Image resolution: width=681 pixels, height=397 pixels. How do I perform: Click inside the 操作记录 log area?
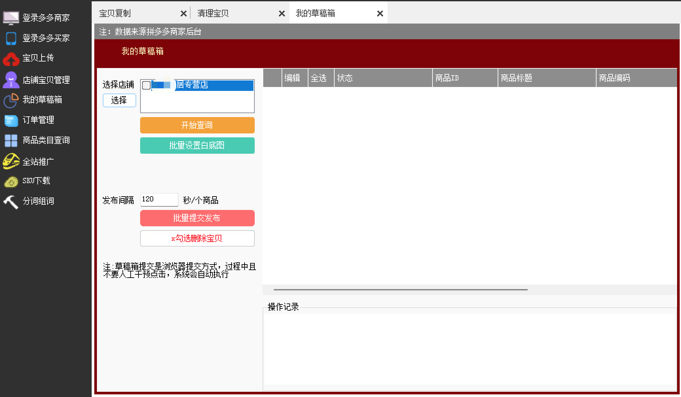point(469,352)
